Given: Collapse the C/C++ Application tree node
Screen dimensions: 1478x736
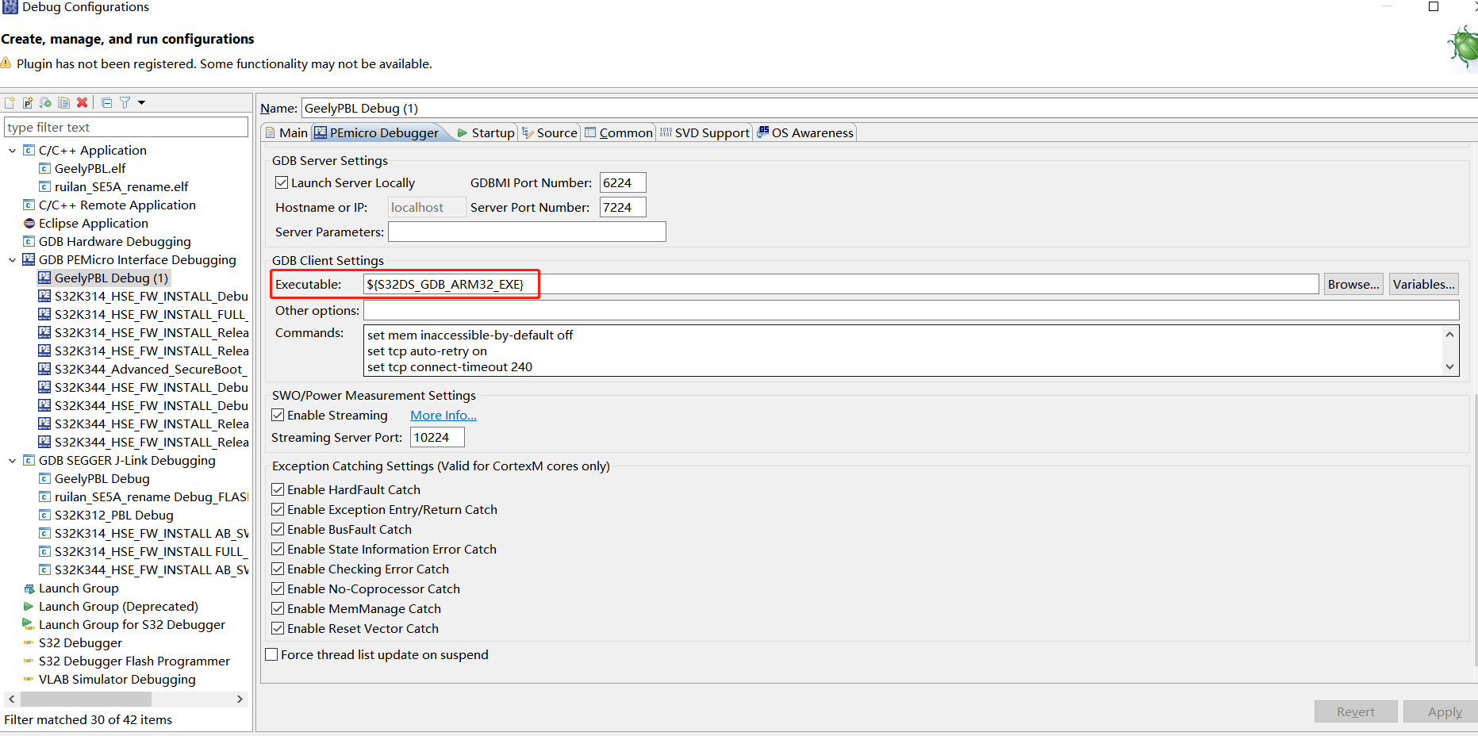Looking at the screenshot, I should 11,150.
